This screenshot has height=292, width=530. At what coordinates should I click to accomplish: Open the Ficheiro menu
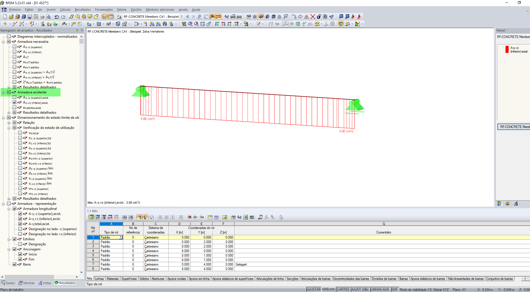click(15, 10)
